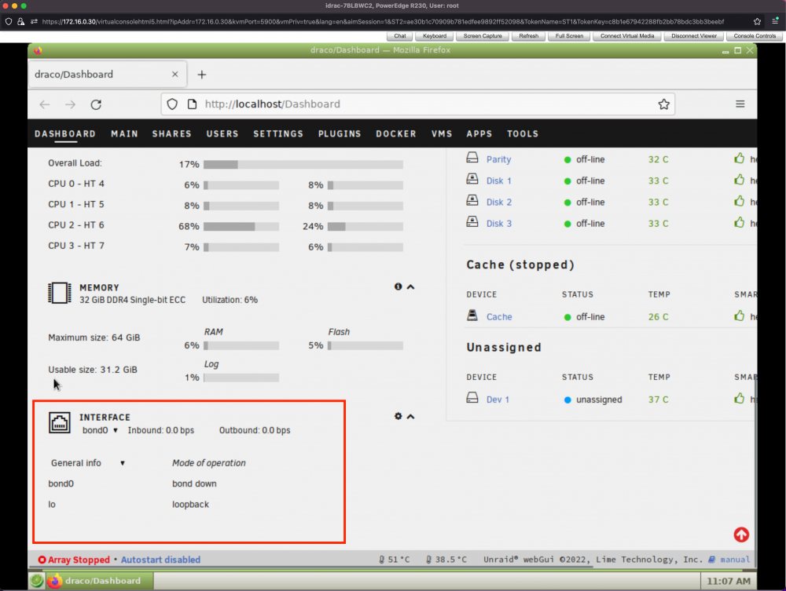Viewport: 786px width, 591px height.
Task: Open the DASHBOARD menu
Action: 65,134
